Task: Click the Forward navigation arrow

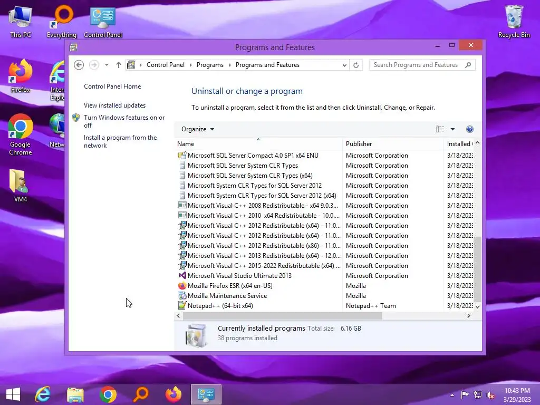Action: coord(94,65)
